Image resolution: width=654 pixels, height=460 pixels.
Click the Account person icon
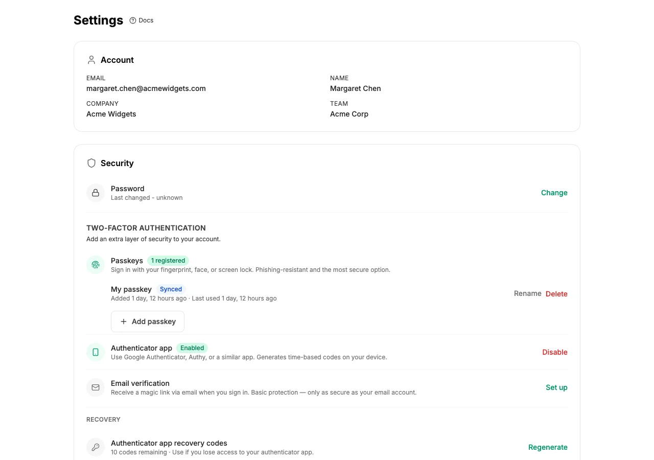coord(91,60)
